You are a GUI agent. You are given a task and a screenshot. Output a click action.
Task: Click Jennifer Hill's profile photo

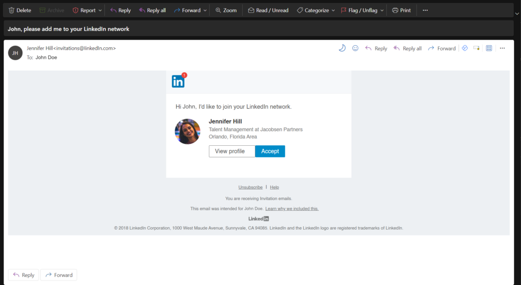coord(187,132)
